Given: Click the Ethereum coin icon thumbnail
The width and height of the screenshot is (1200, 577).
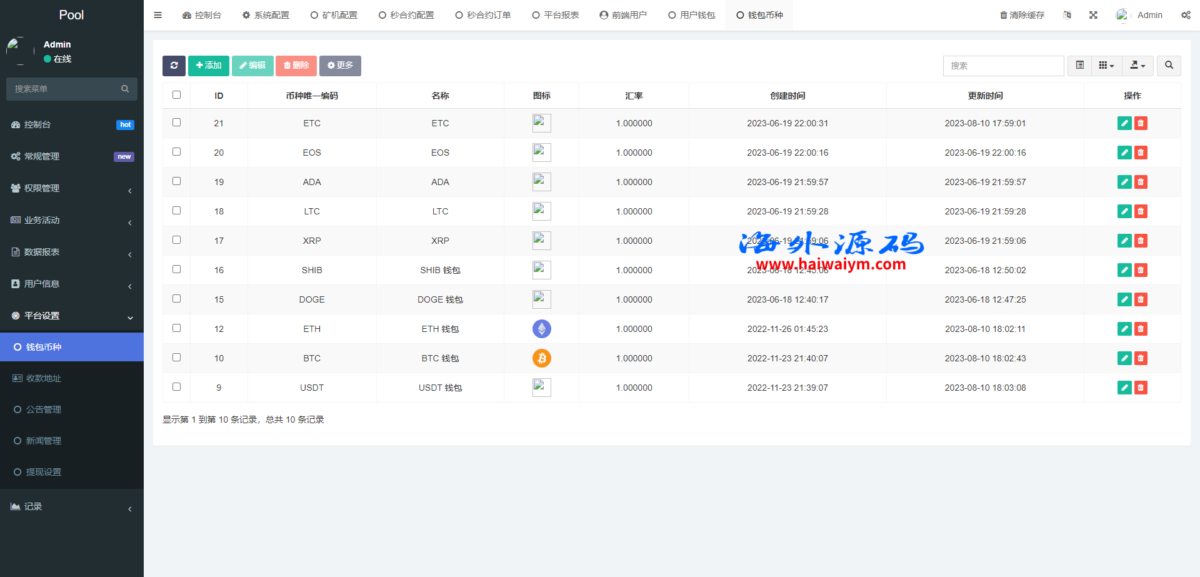Looking at the screenshot, I should pyautogui.click(x=541, y=329).
